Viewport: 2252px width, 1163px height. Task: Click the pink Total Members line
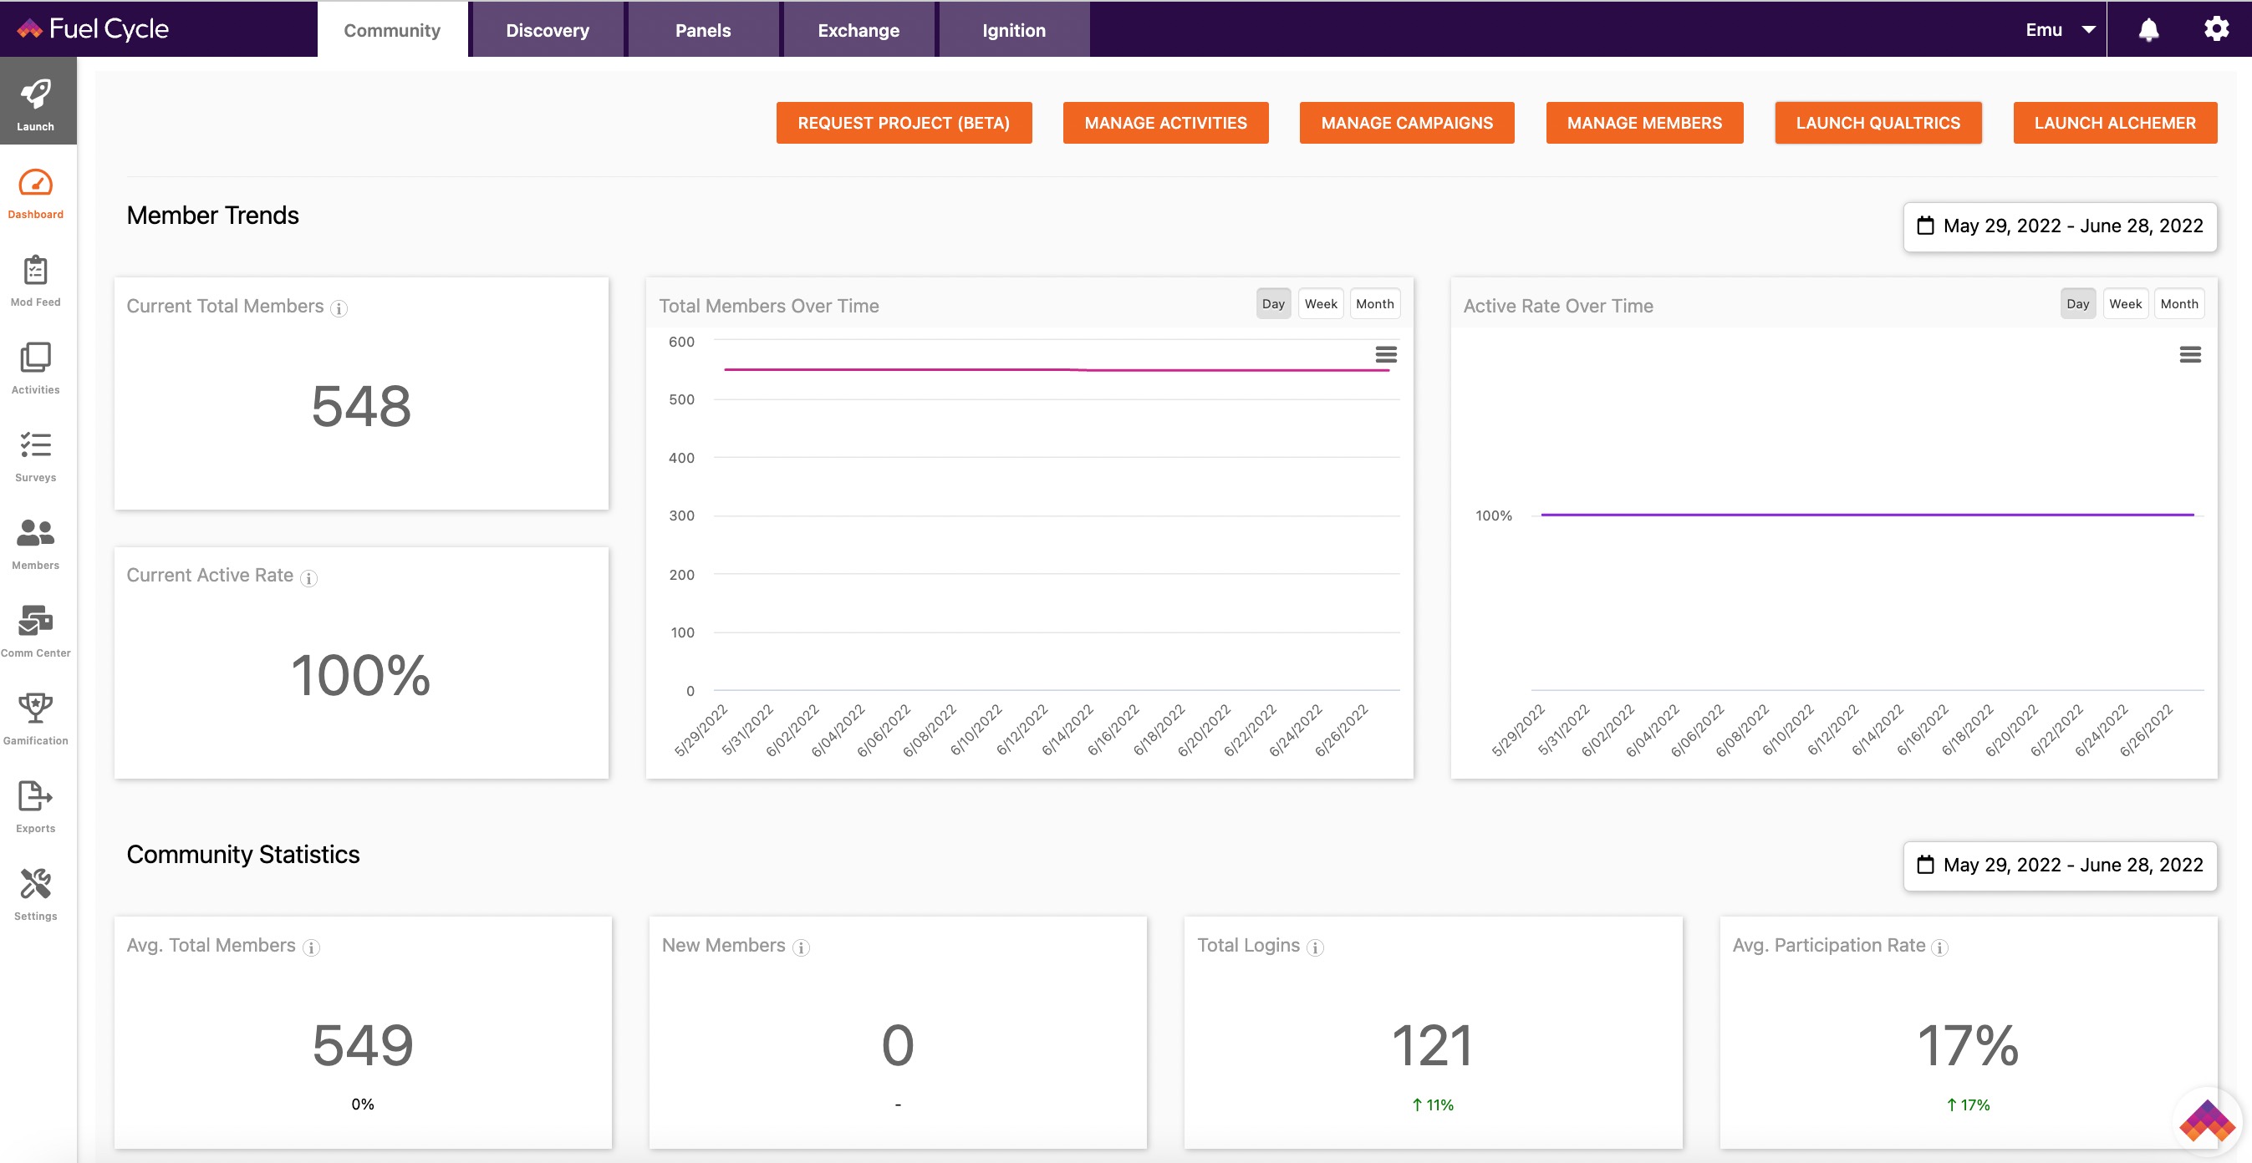pyautogui.click(x=1056, y=369)
